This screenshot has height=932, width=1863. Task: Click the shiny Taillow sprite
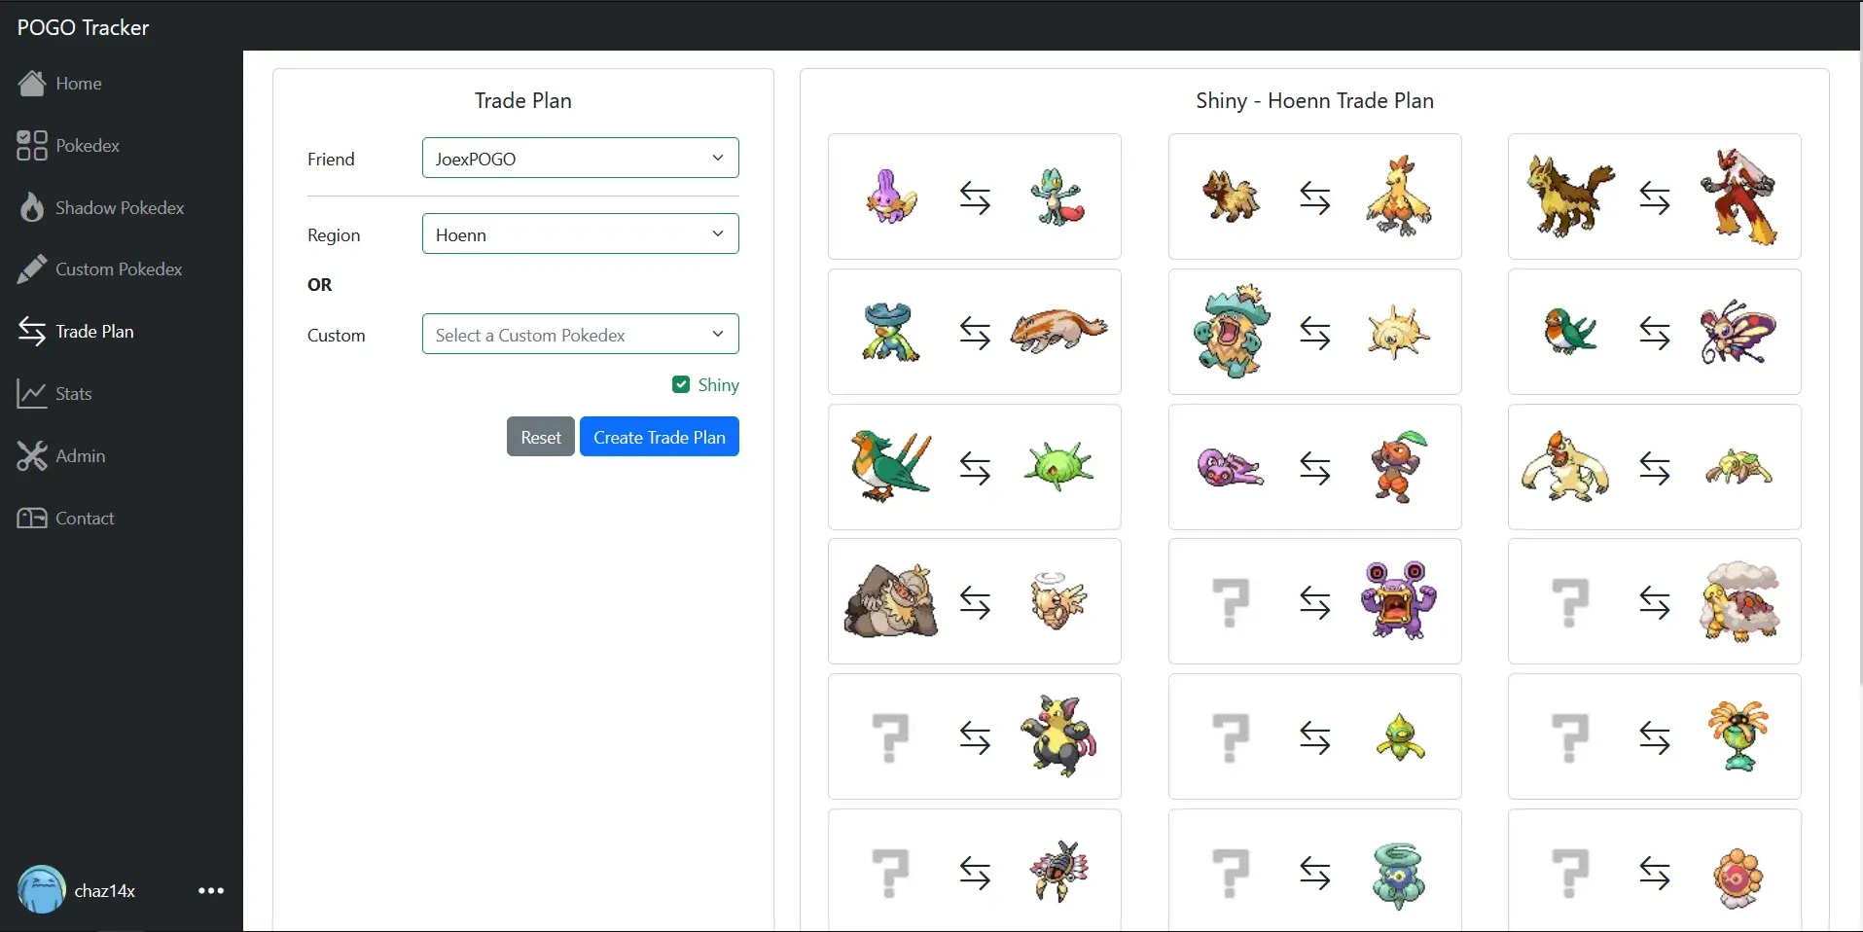click(x=1569, y=332)
